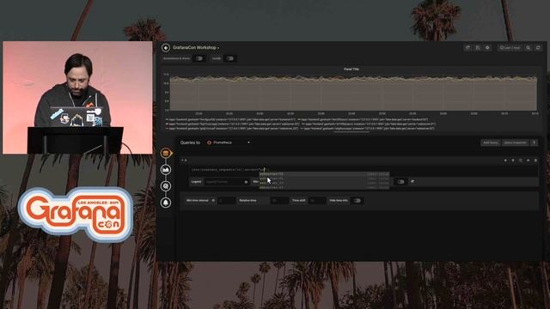This screenshot has height=309, width=550.
Task: Click the save dashboard icon
Action: click(478, 48)
